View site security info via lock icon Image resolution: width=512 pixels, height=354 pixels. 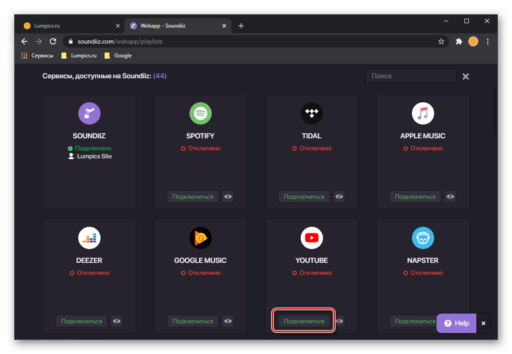pos(71,41)
